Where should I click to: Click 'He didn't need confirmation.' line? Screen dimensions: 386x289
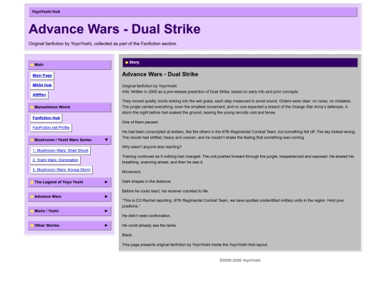(x=147, y=216)
